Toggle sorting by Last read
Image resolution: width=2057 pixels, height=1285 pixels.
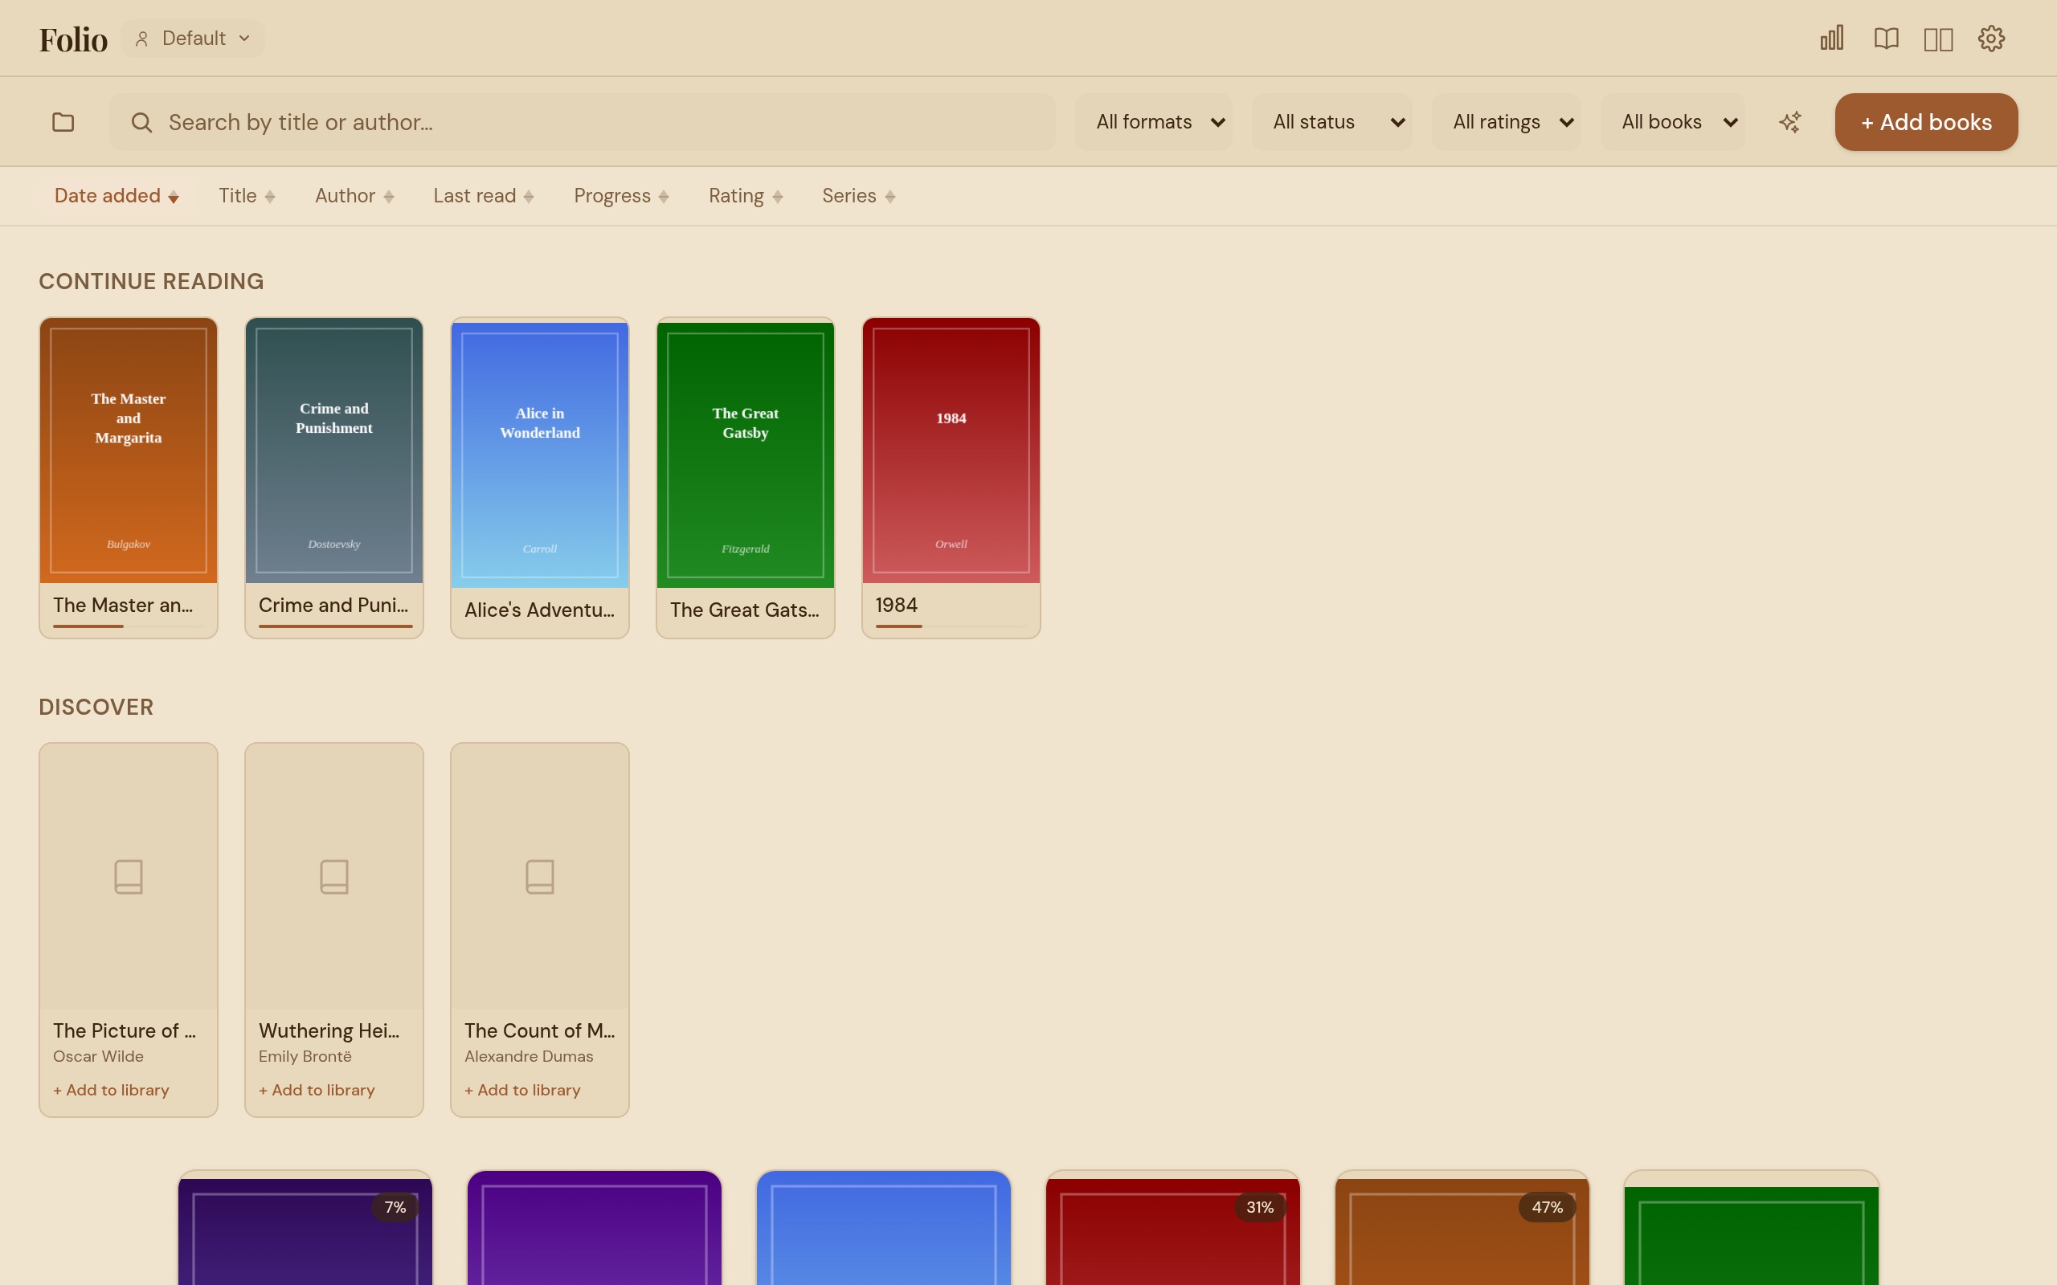tap(483, 195)
